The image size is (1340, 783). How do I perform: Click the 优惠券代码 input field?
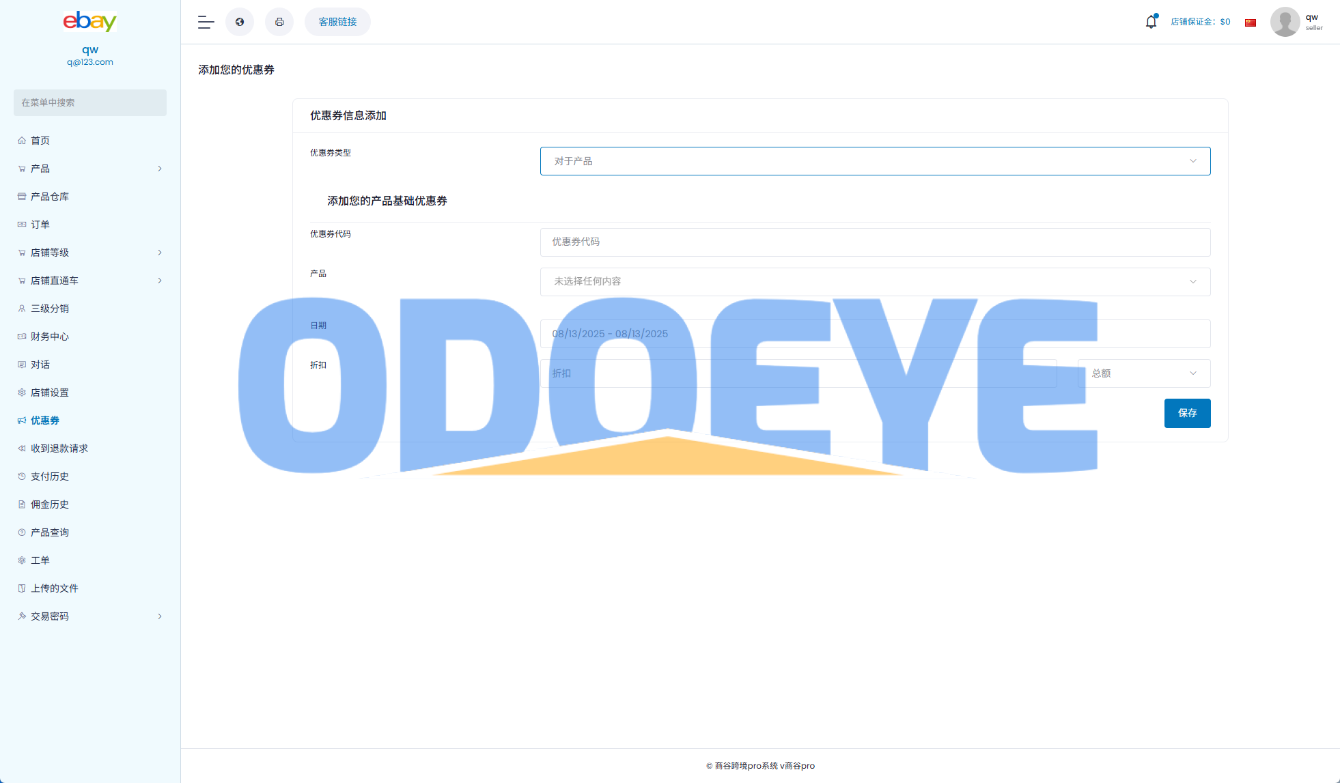(875, 242)
